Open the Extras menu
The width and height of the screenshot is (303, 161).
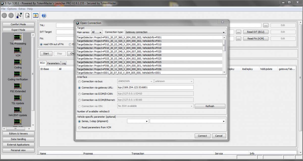pos(22,9)
